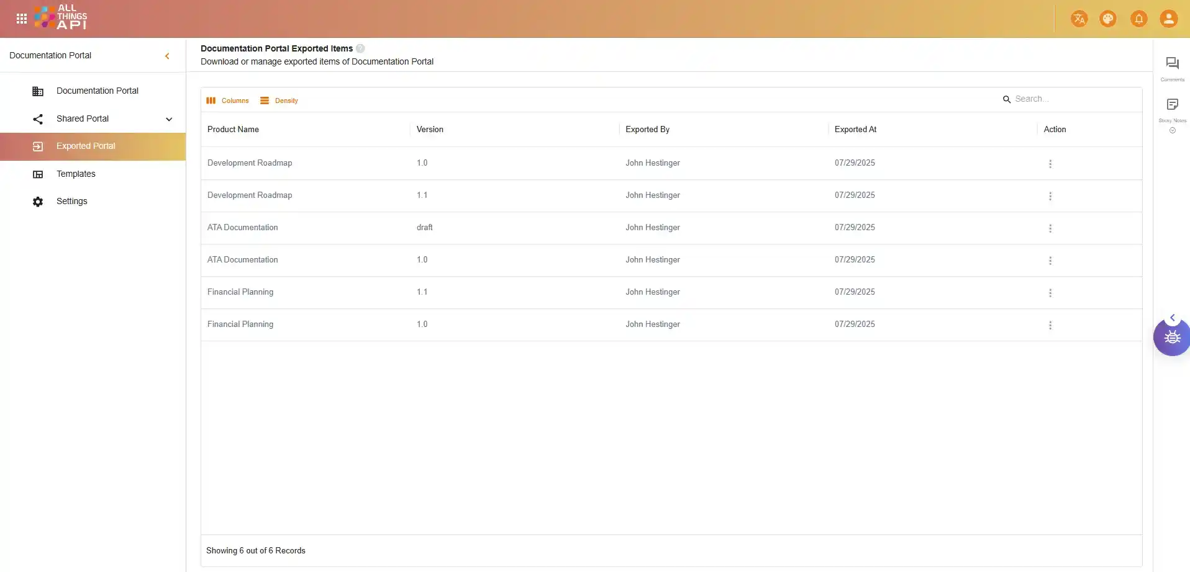
Task: Select Exported Portal menu item
Action: pos(86,146)
